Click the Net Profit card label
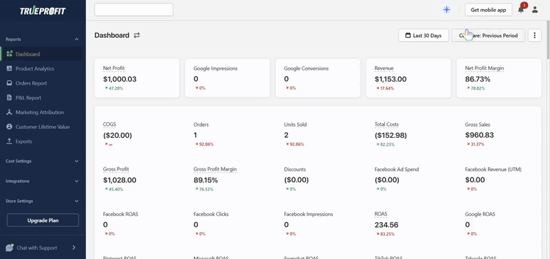This screenshot has width=550, height=259. pos(113,68)
